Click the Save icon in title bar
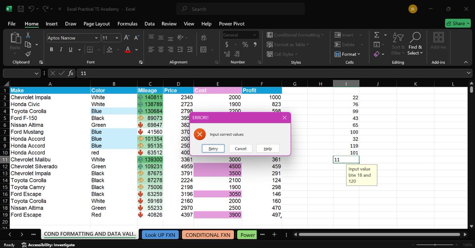The height and width of the screenshot is (248, 475). tap(21, 9)
